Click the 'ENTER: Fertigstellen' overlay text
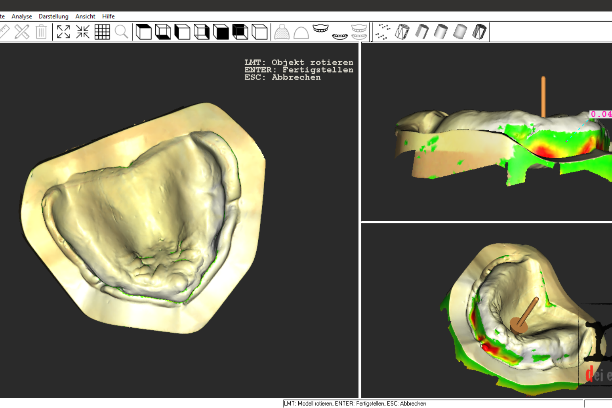This screenshot has width=612, height=408. (x=299, y=70)
